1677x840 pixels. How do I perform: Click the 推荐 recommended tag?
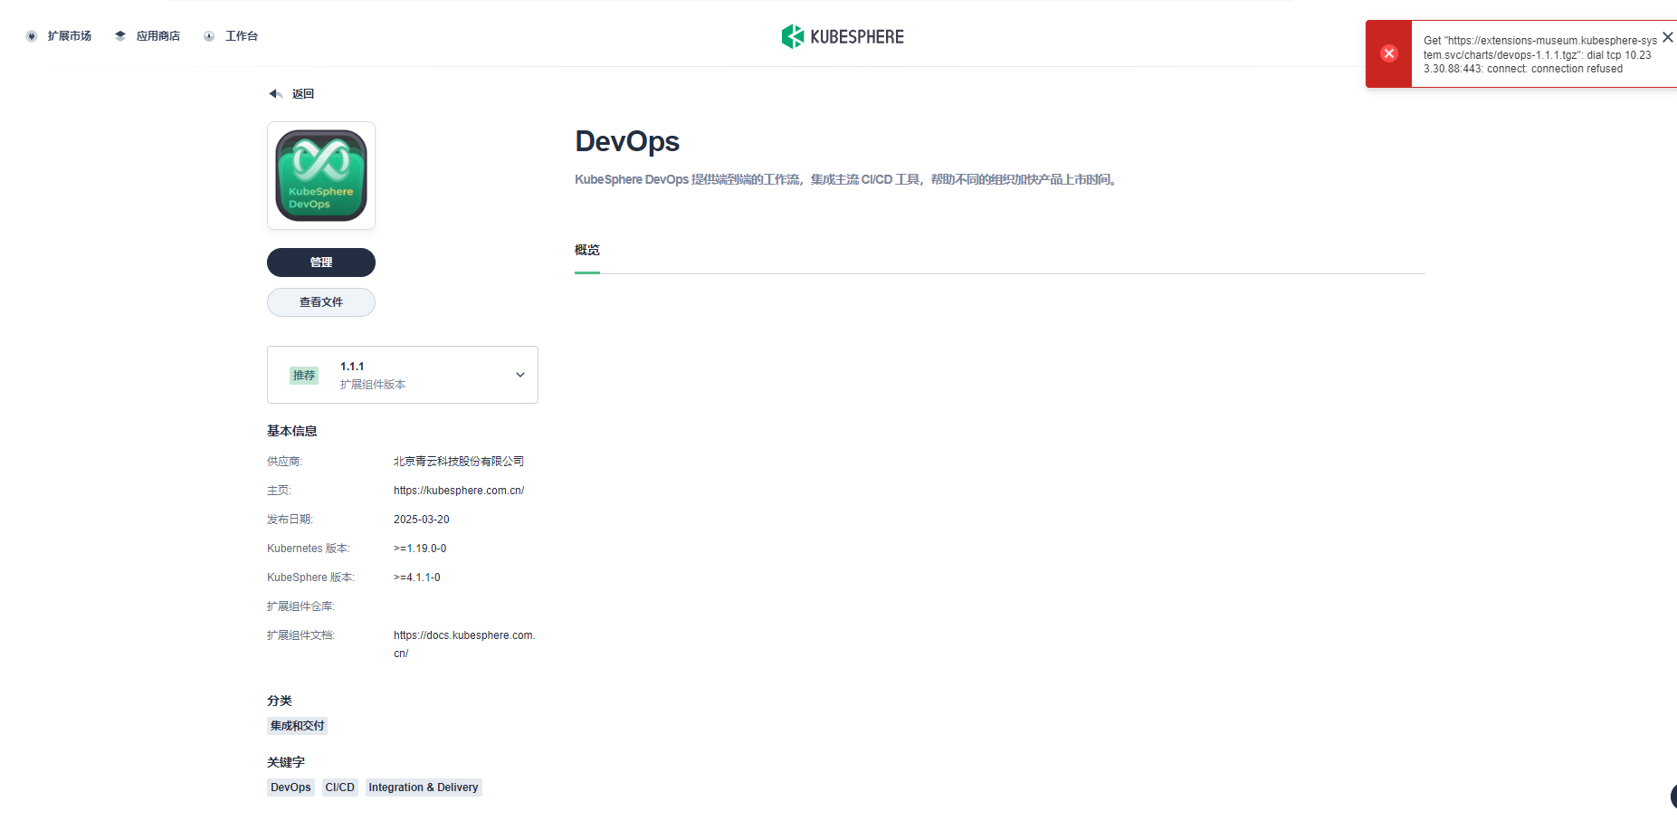304,376
